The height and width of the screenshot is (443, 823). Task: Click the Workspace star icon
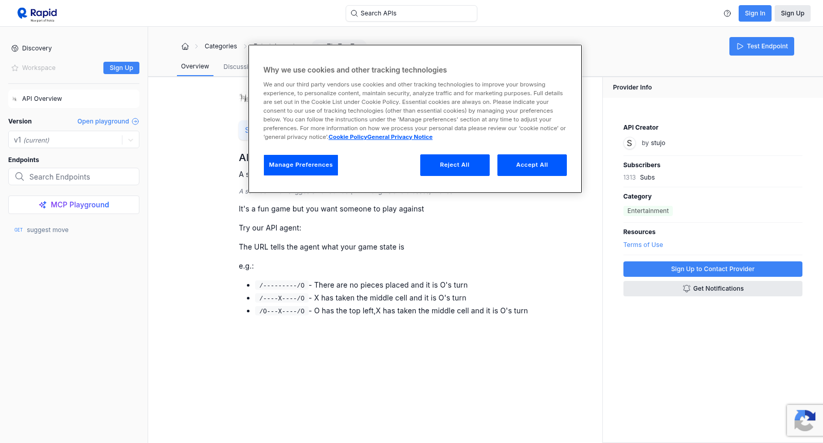(x=15, y=68)
